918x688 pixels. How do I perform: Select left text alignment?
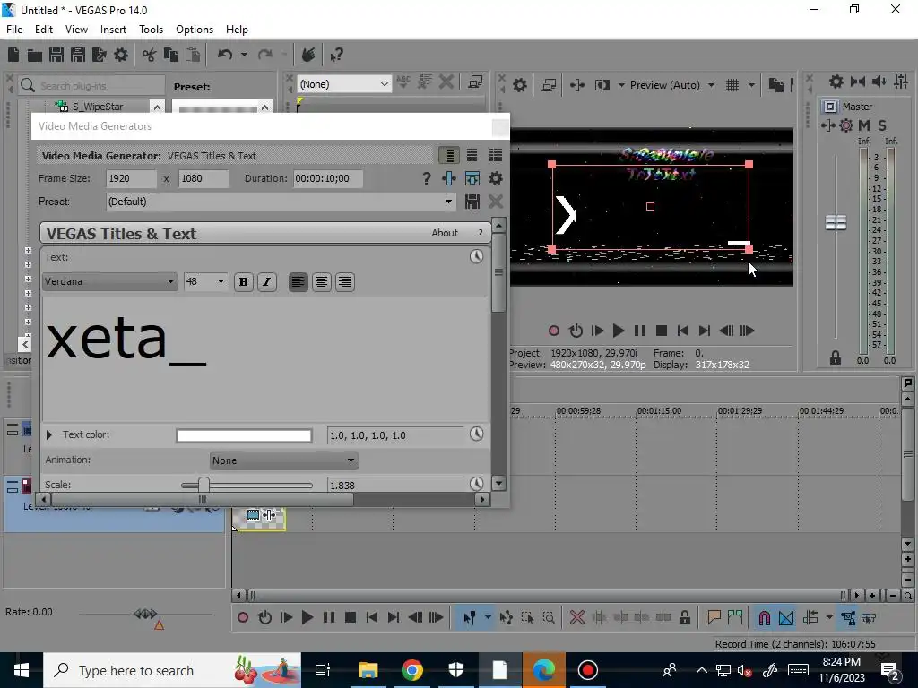[298, 282]
